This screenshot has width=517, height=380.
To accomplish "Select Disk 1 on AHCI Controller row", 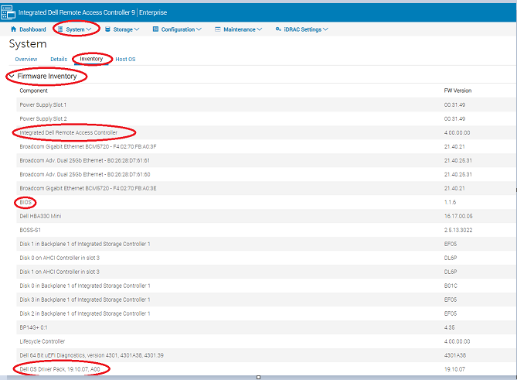I will tap(267, 272).
